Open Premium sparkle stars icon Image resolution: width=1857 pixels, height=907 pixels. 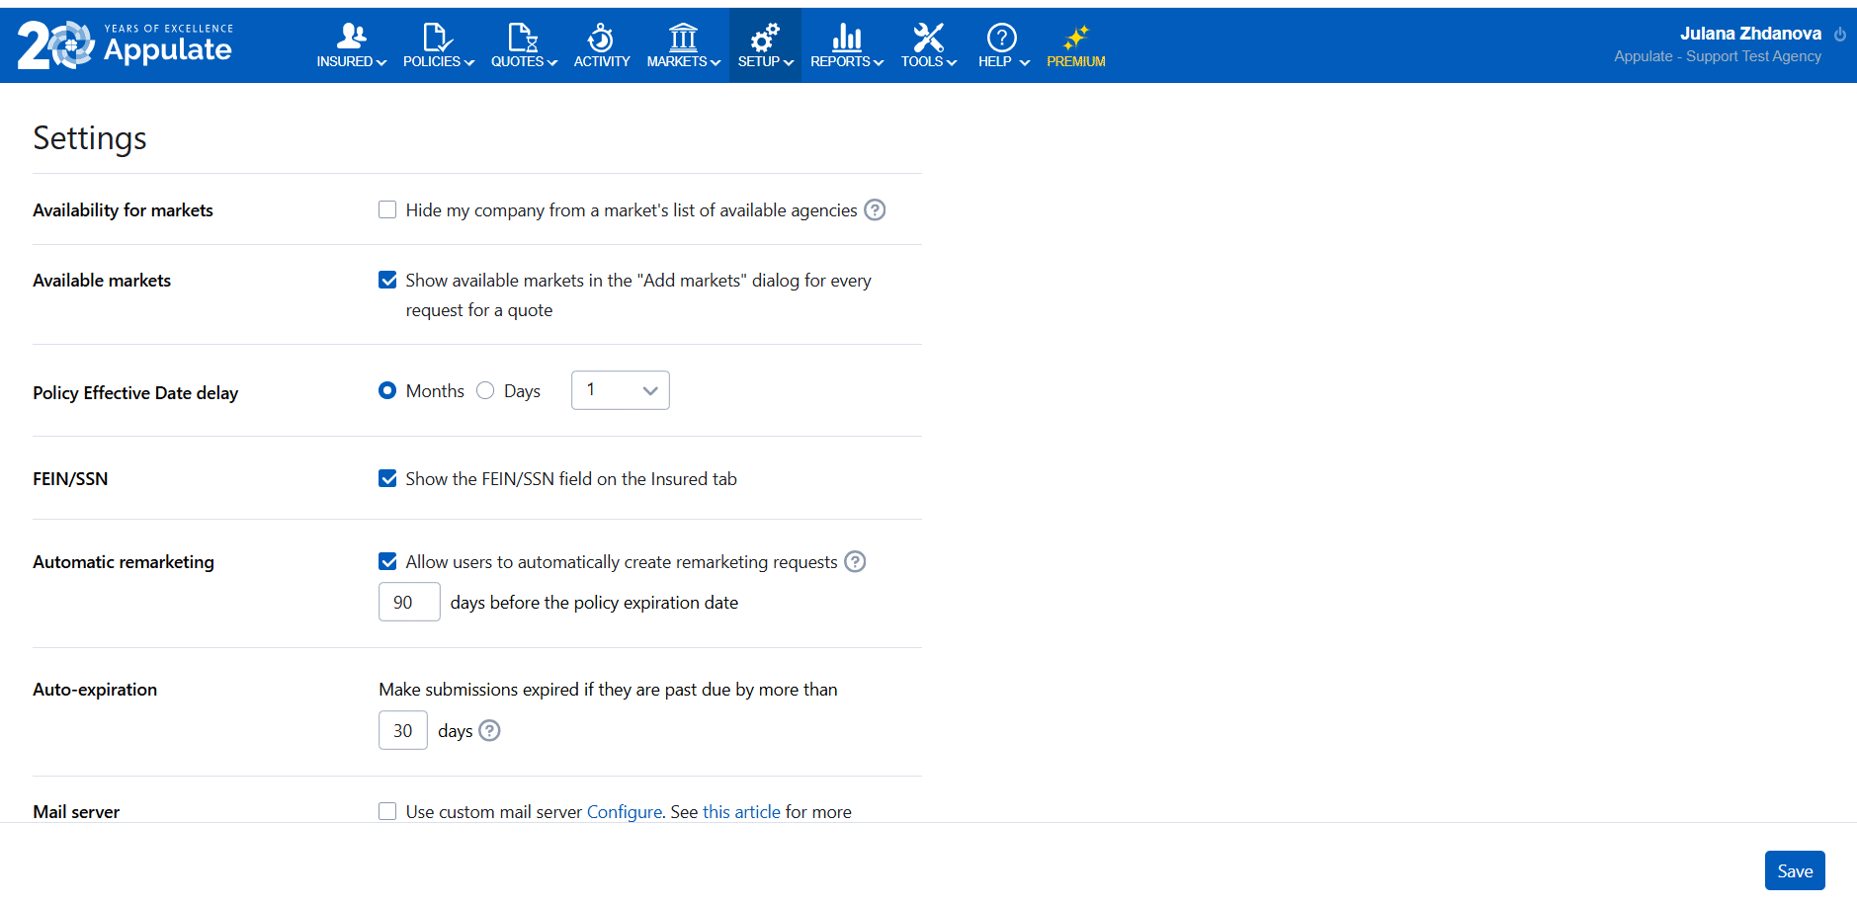[x=1075, y=38]
